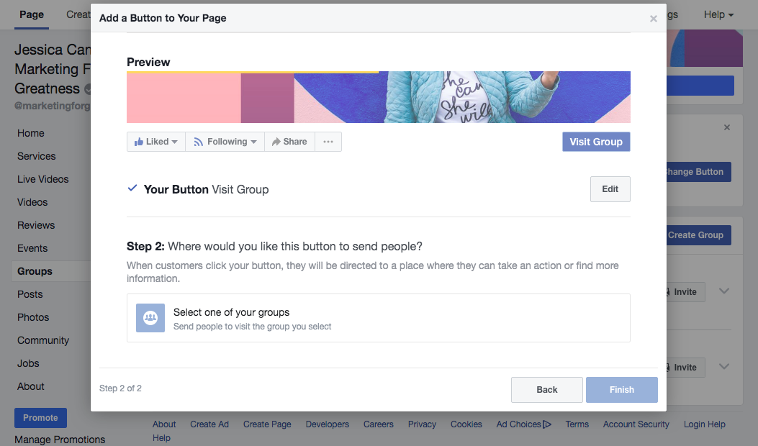The width and height of the screenshot is (758, 446).
Task: Open Services in the page sidebar
Action: (36, 156)
